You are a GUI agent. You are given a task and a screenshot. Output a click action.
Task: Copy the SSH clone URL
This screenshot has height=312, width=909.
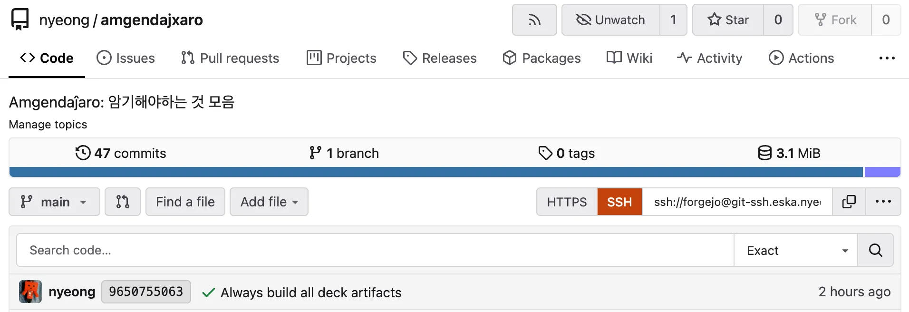point(849,202)
